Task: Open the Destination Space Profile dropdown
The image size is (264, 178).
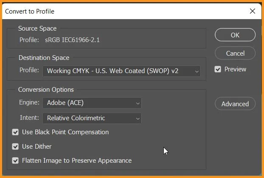Action: tap(121, 71)
